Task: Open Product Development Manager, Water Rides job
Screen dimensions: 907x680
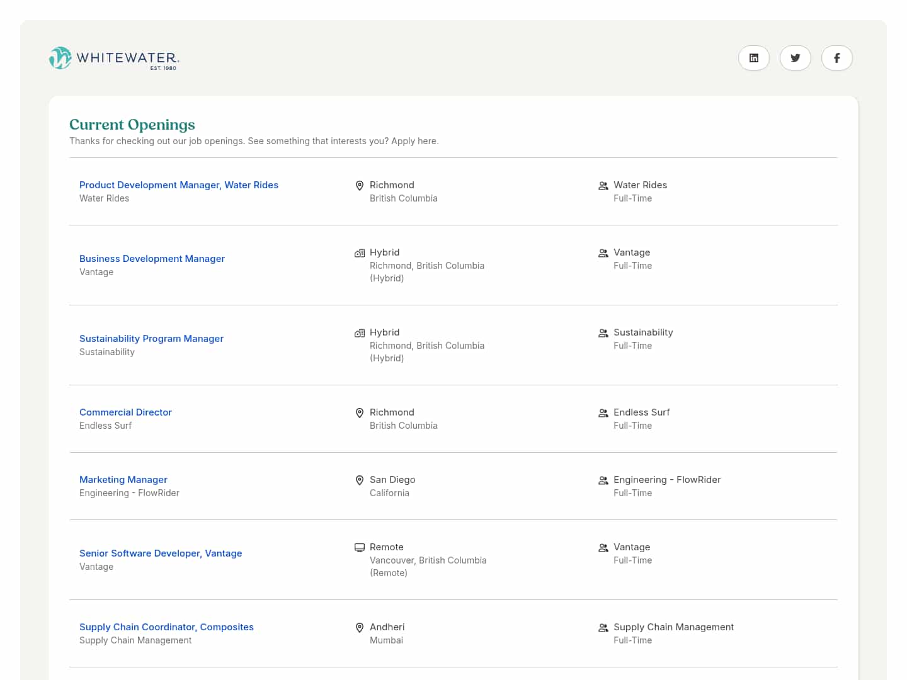Action: coord(179,185)
